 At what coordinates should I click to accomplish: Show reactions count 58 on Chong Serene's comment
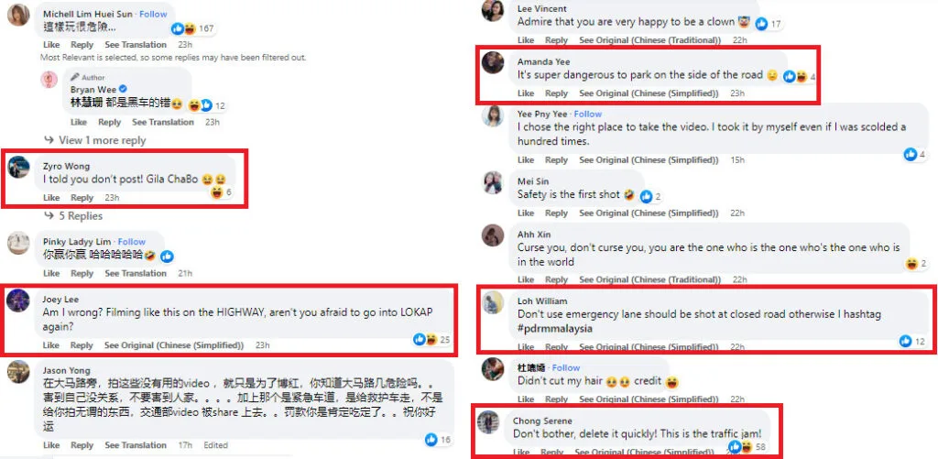pos(747,447)
